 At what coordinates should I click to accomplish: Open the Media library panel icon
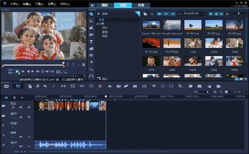pyautogui.click(x=91, y=14)
